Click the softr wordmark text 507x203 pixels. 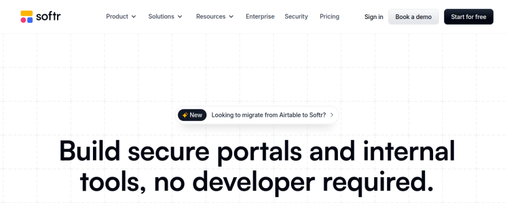[48, 16]
